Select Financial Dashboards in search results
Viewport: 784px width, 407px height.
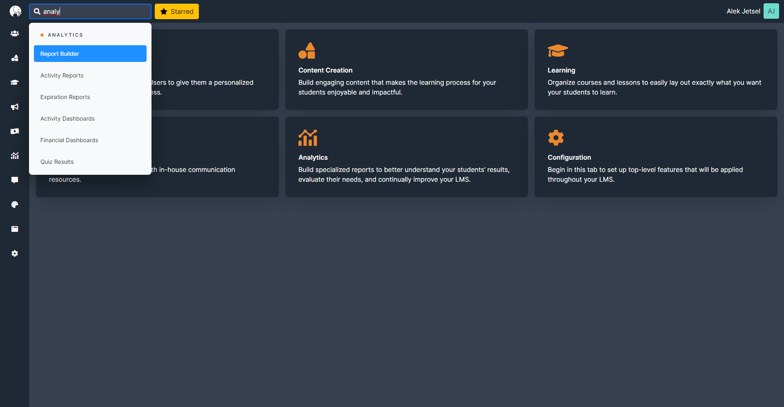[90, 140]
